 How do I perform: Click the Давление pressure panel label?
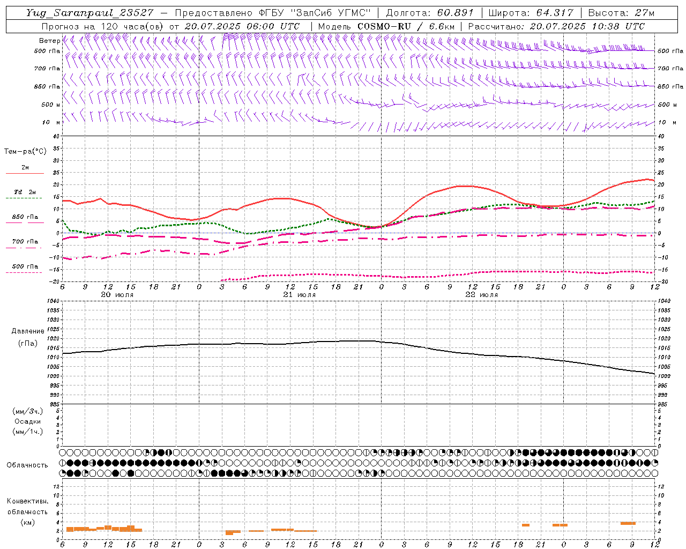click(28, 331)
